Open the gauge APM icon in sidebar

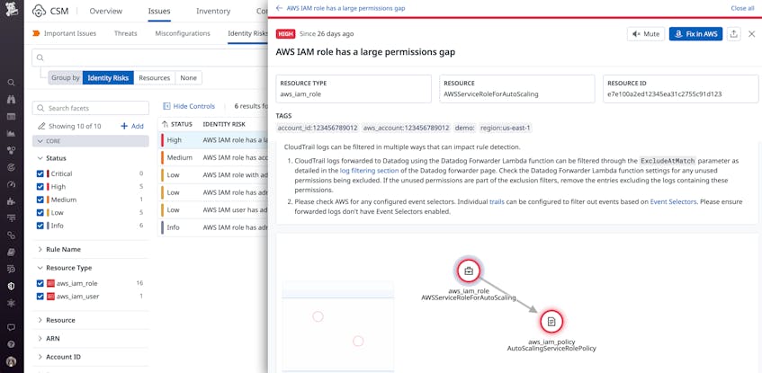point(11,184)
